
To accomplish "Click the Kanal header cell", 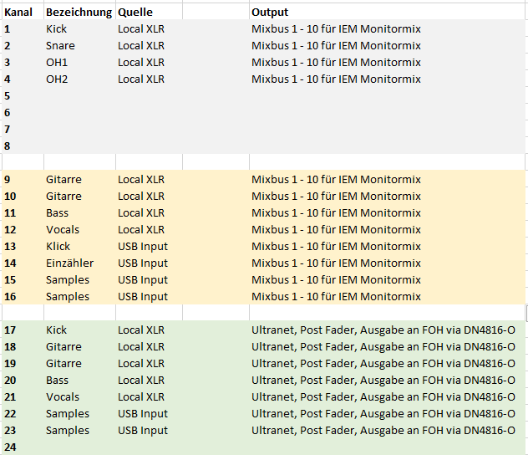I will pyautogui.click(x=20, y=13).
